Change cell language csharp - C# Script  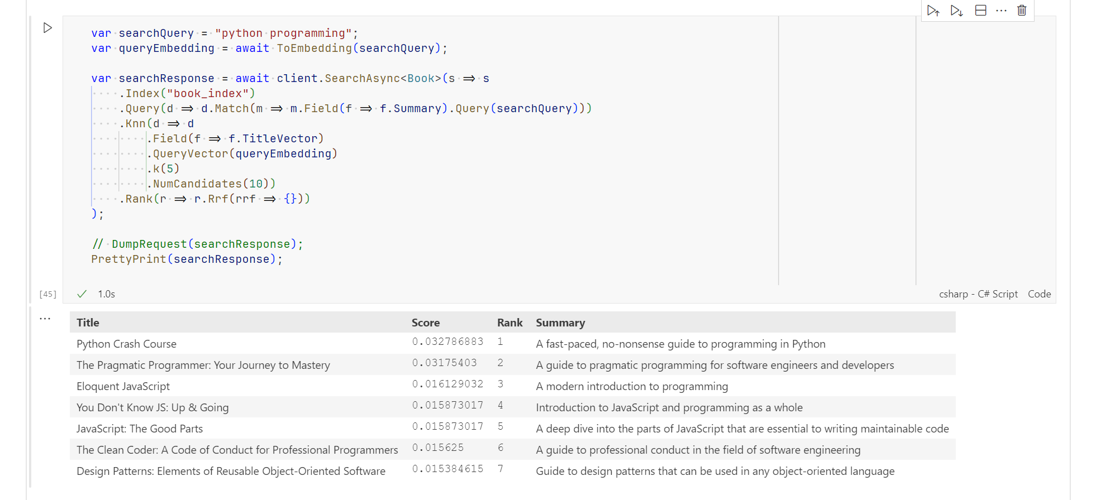click(x=978, y=294)
